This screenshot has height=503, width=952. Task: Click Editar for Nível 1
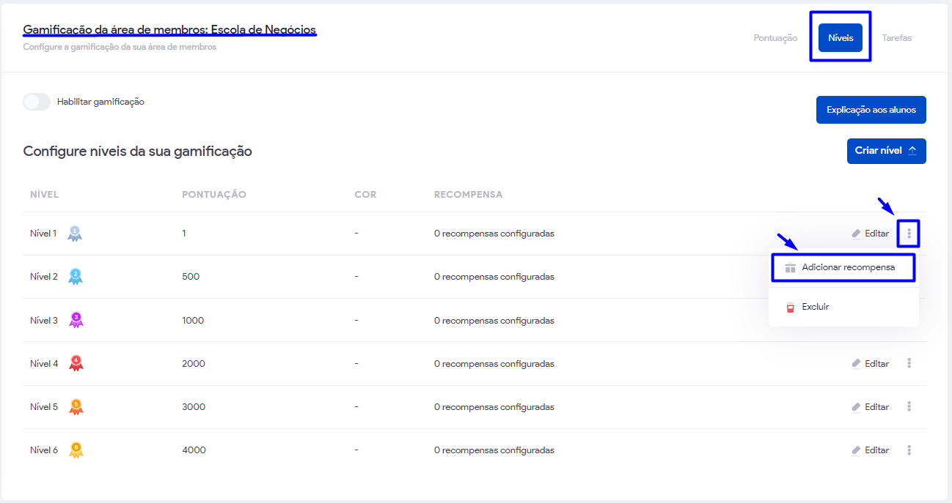pos(871,234)
